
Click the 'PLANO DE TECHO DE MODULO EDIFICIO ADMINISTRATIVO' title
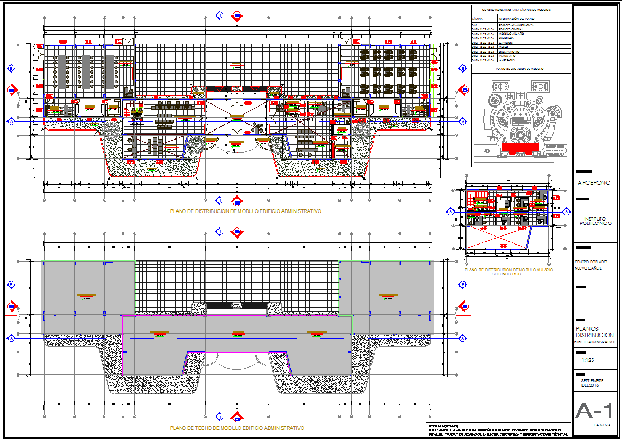click(x=237, y=428)
